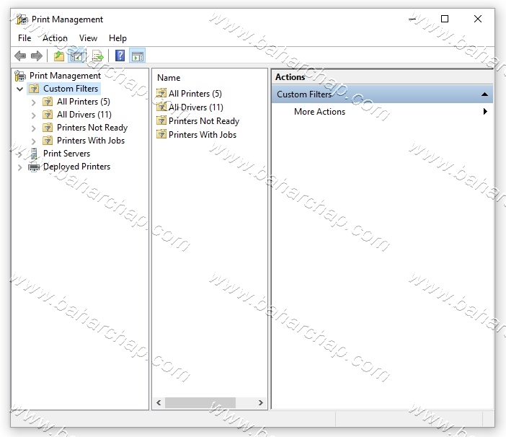Click the Print Management root node icon
Viewport: 506px width, 437px height.
click(20, 76)
